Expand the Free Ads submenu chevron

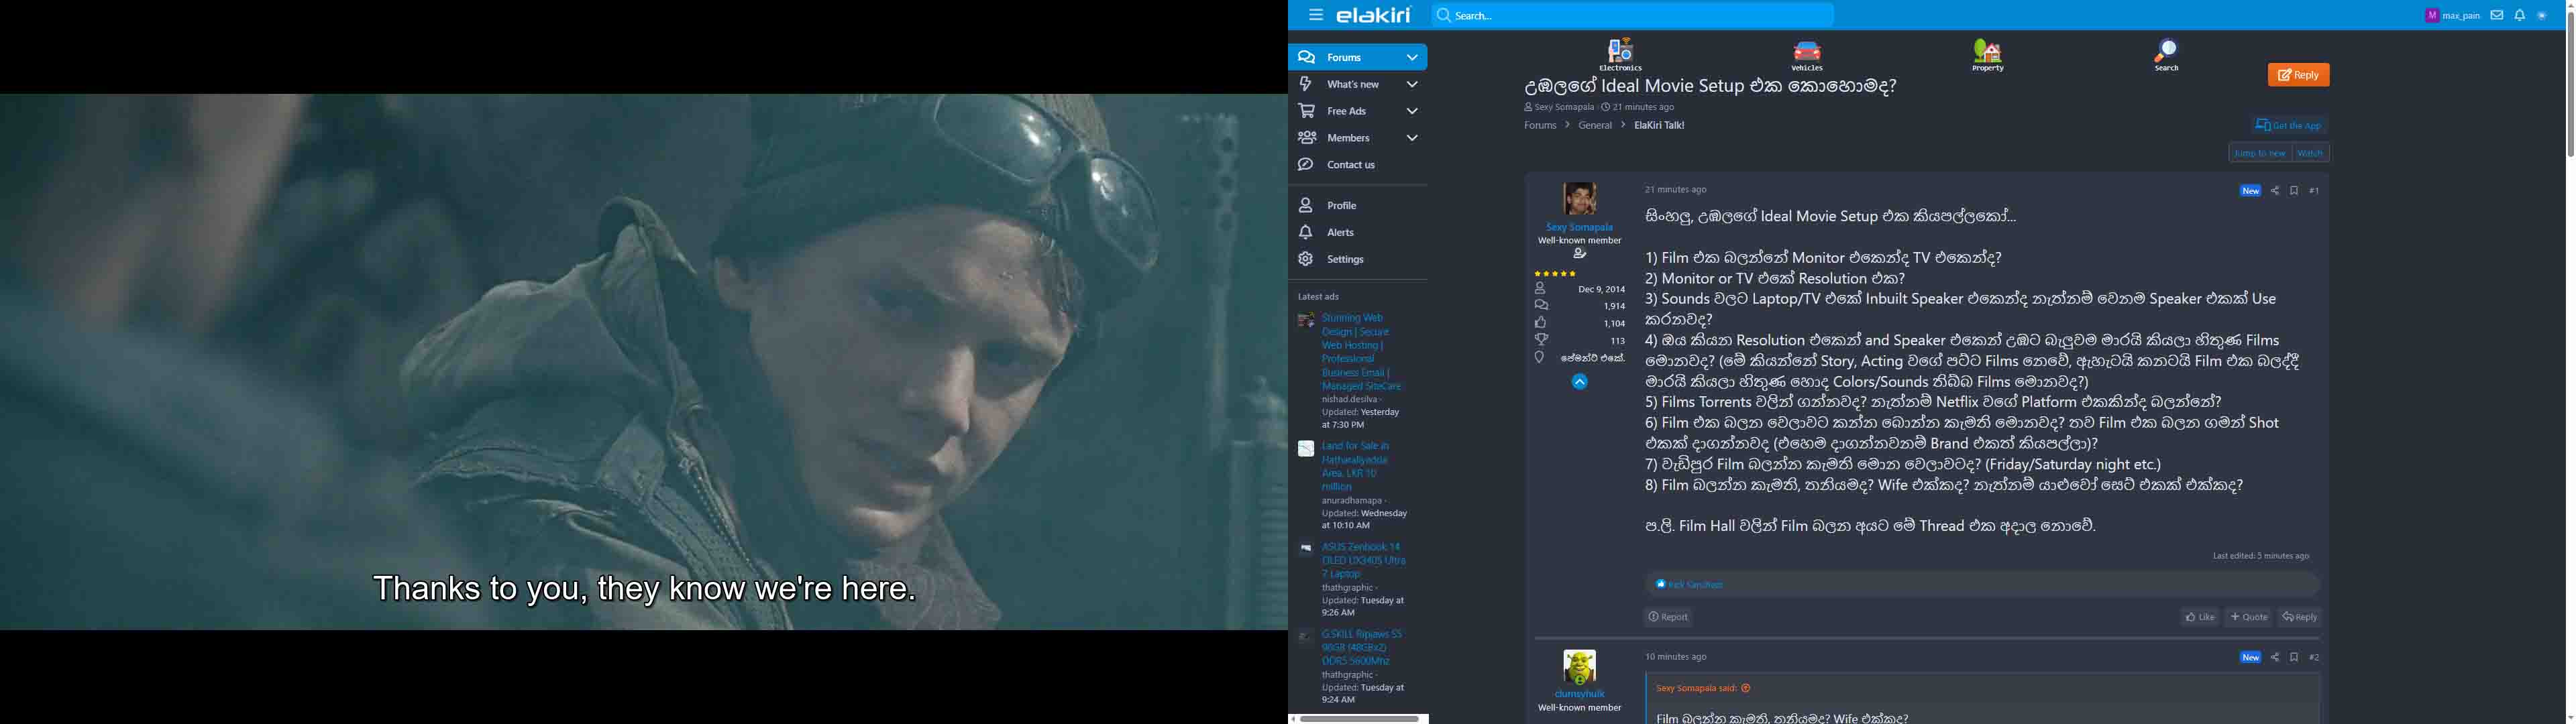(x=1412, y=111)
